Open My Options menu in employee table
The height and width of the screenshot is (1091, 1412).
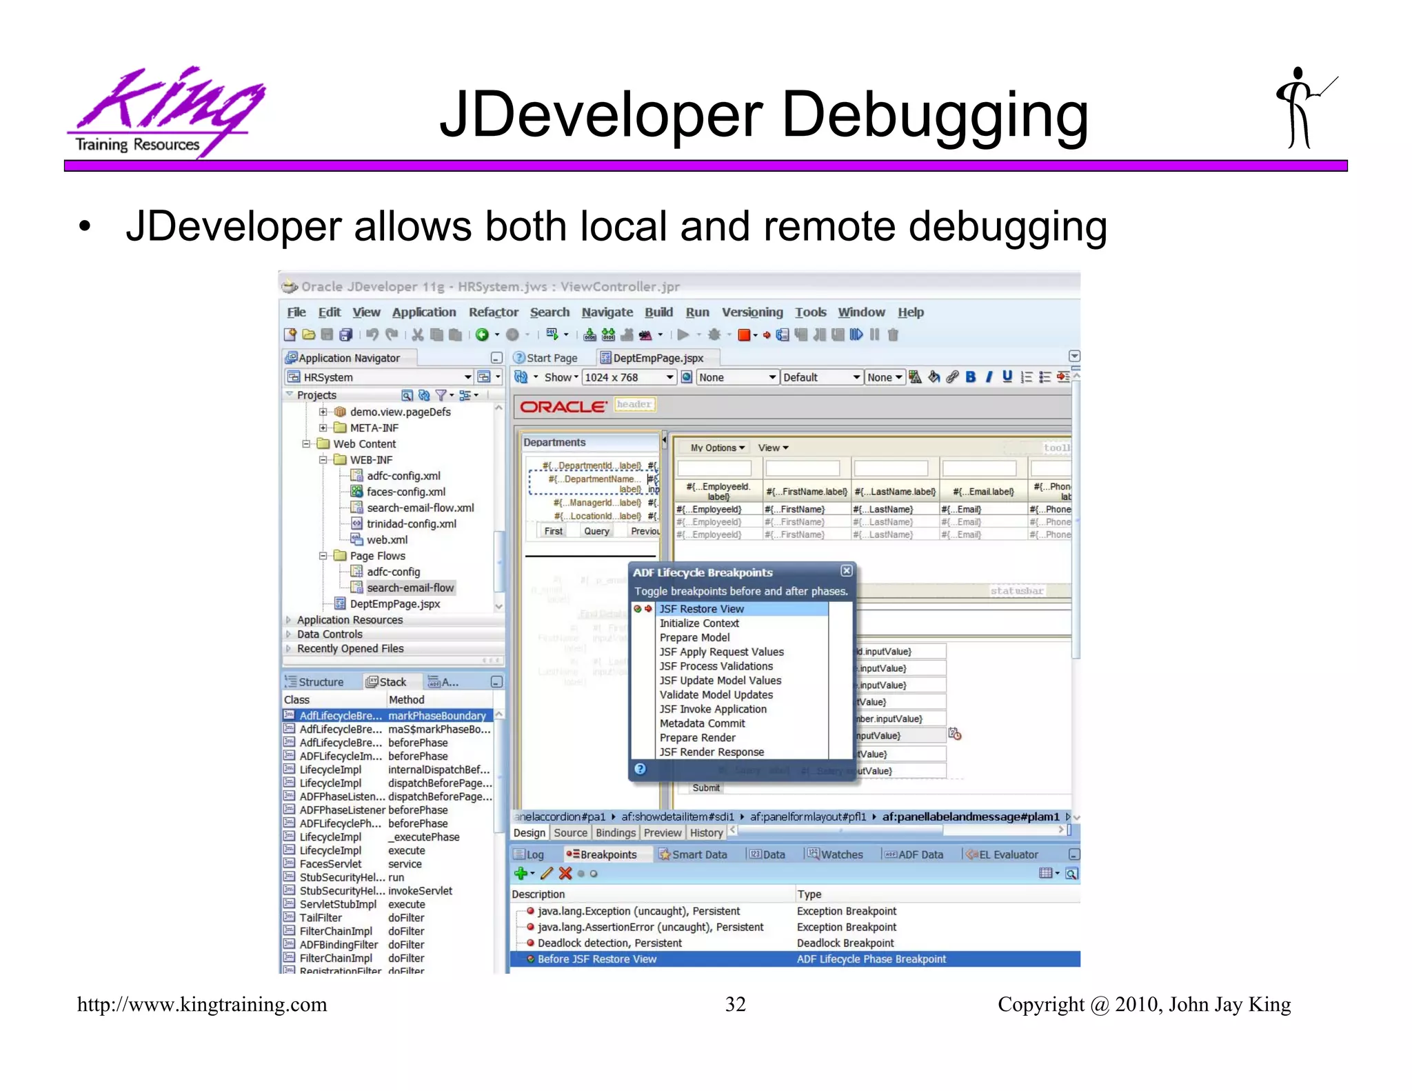717,448
